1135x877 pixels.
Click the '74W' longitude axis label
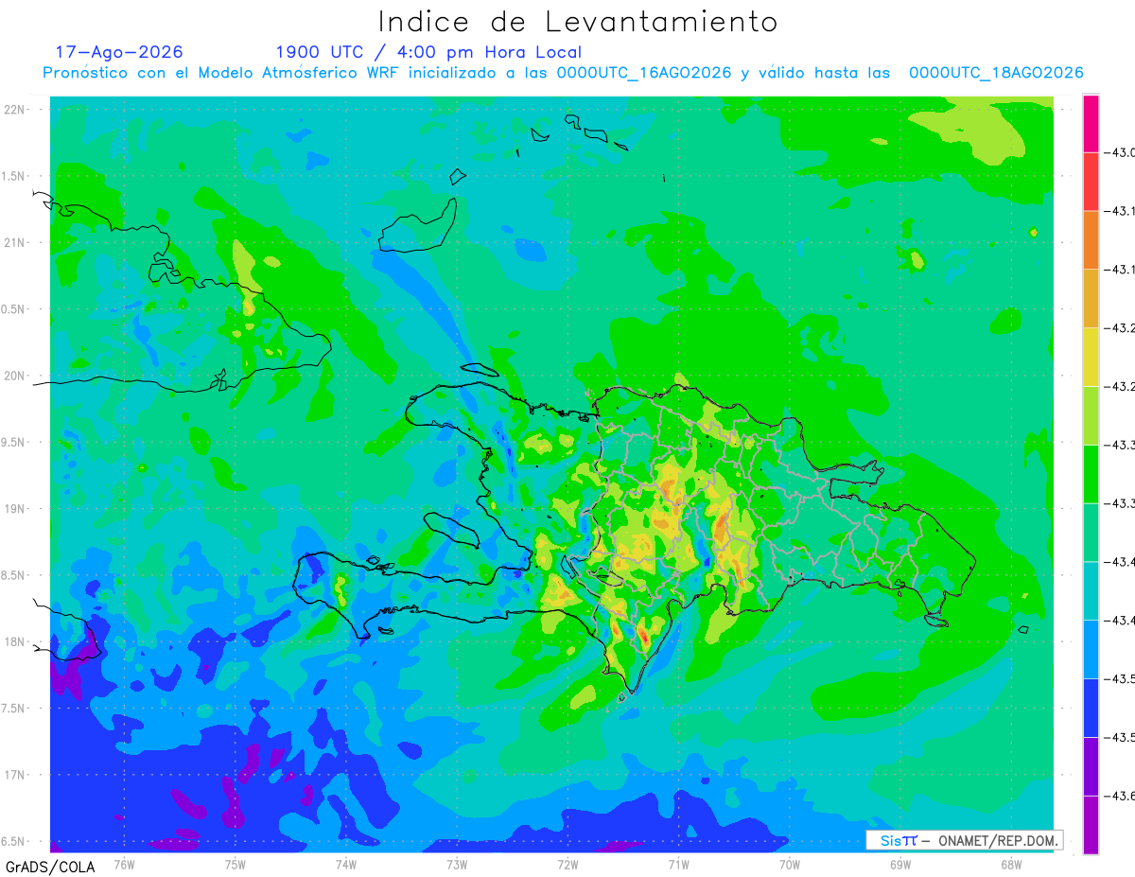tap(346, 865)
